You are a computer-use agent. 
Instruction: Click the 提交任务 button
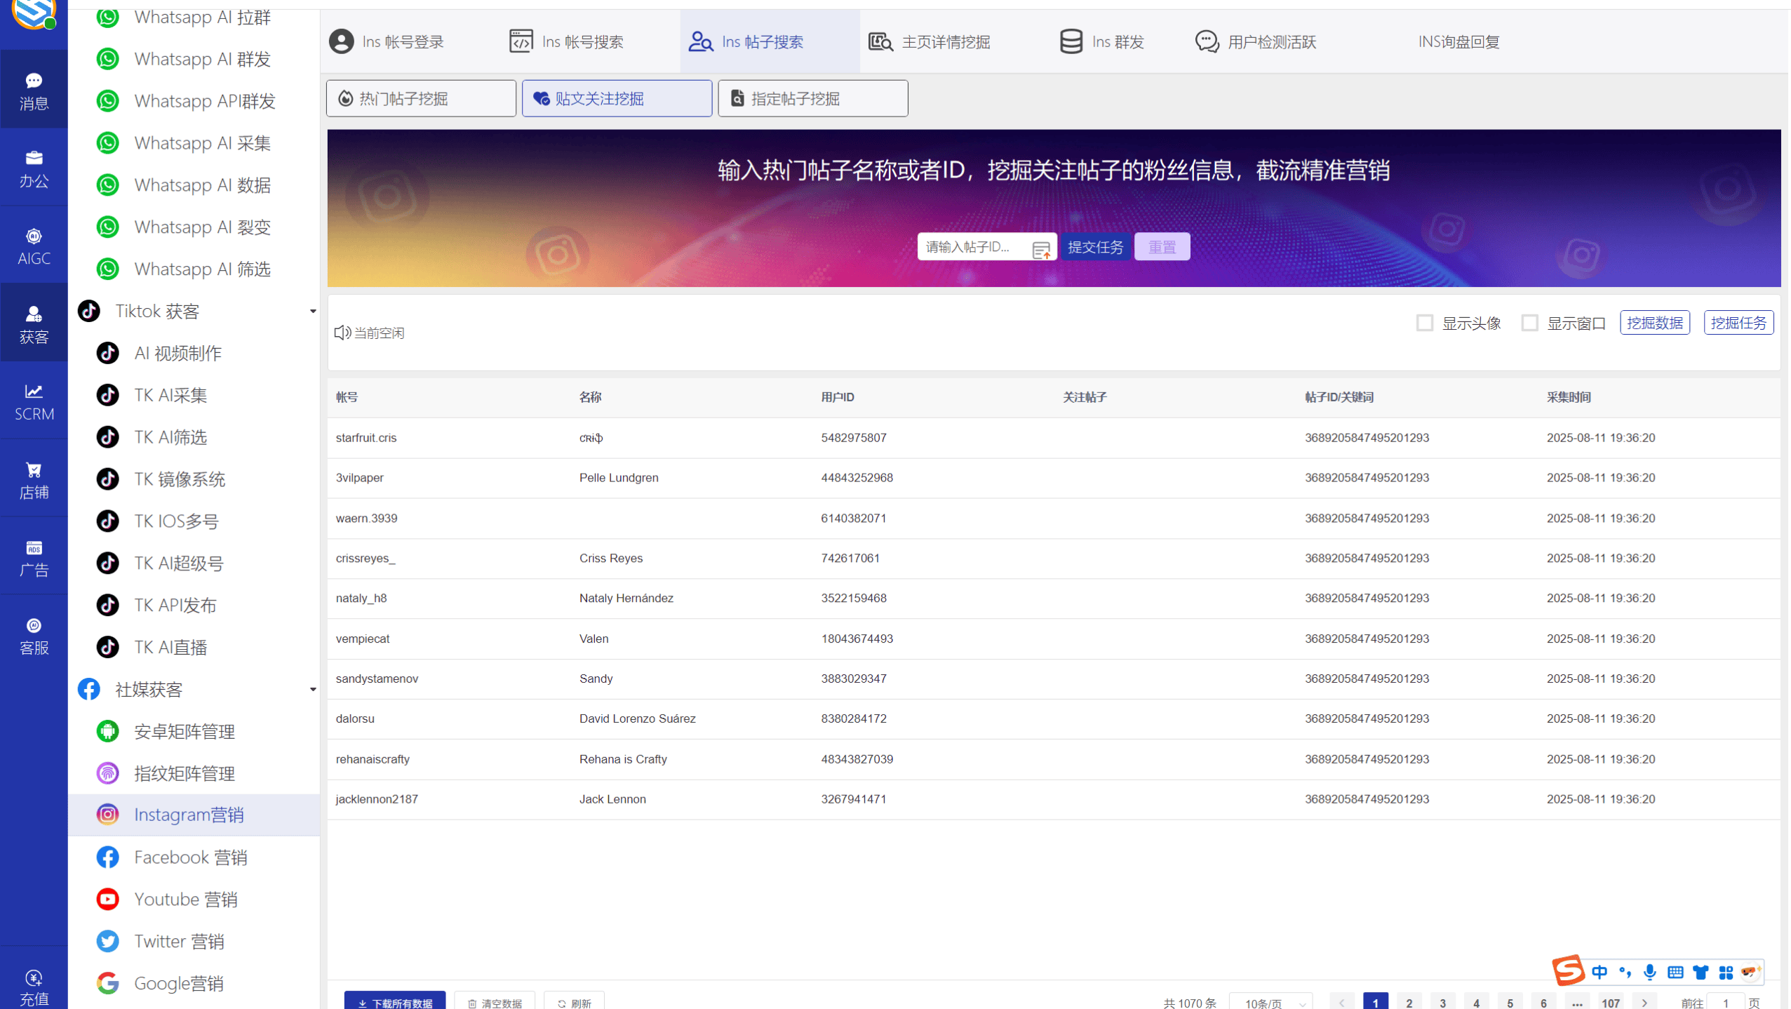(1095, 246)
